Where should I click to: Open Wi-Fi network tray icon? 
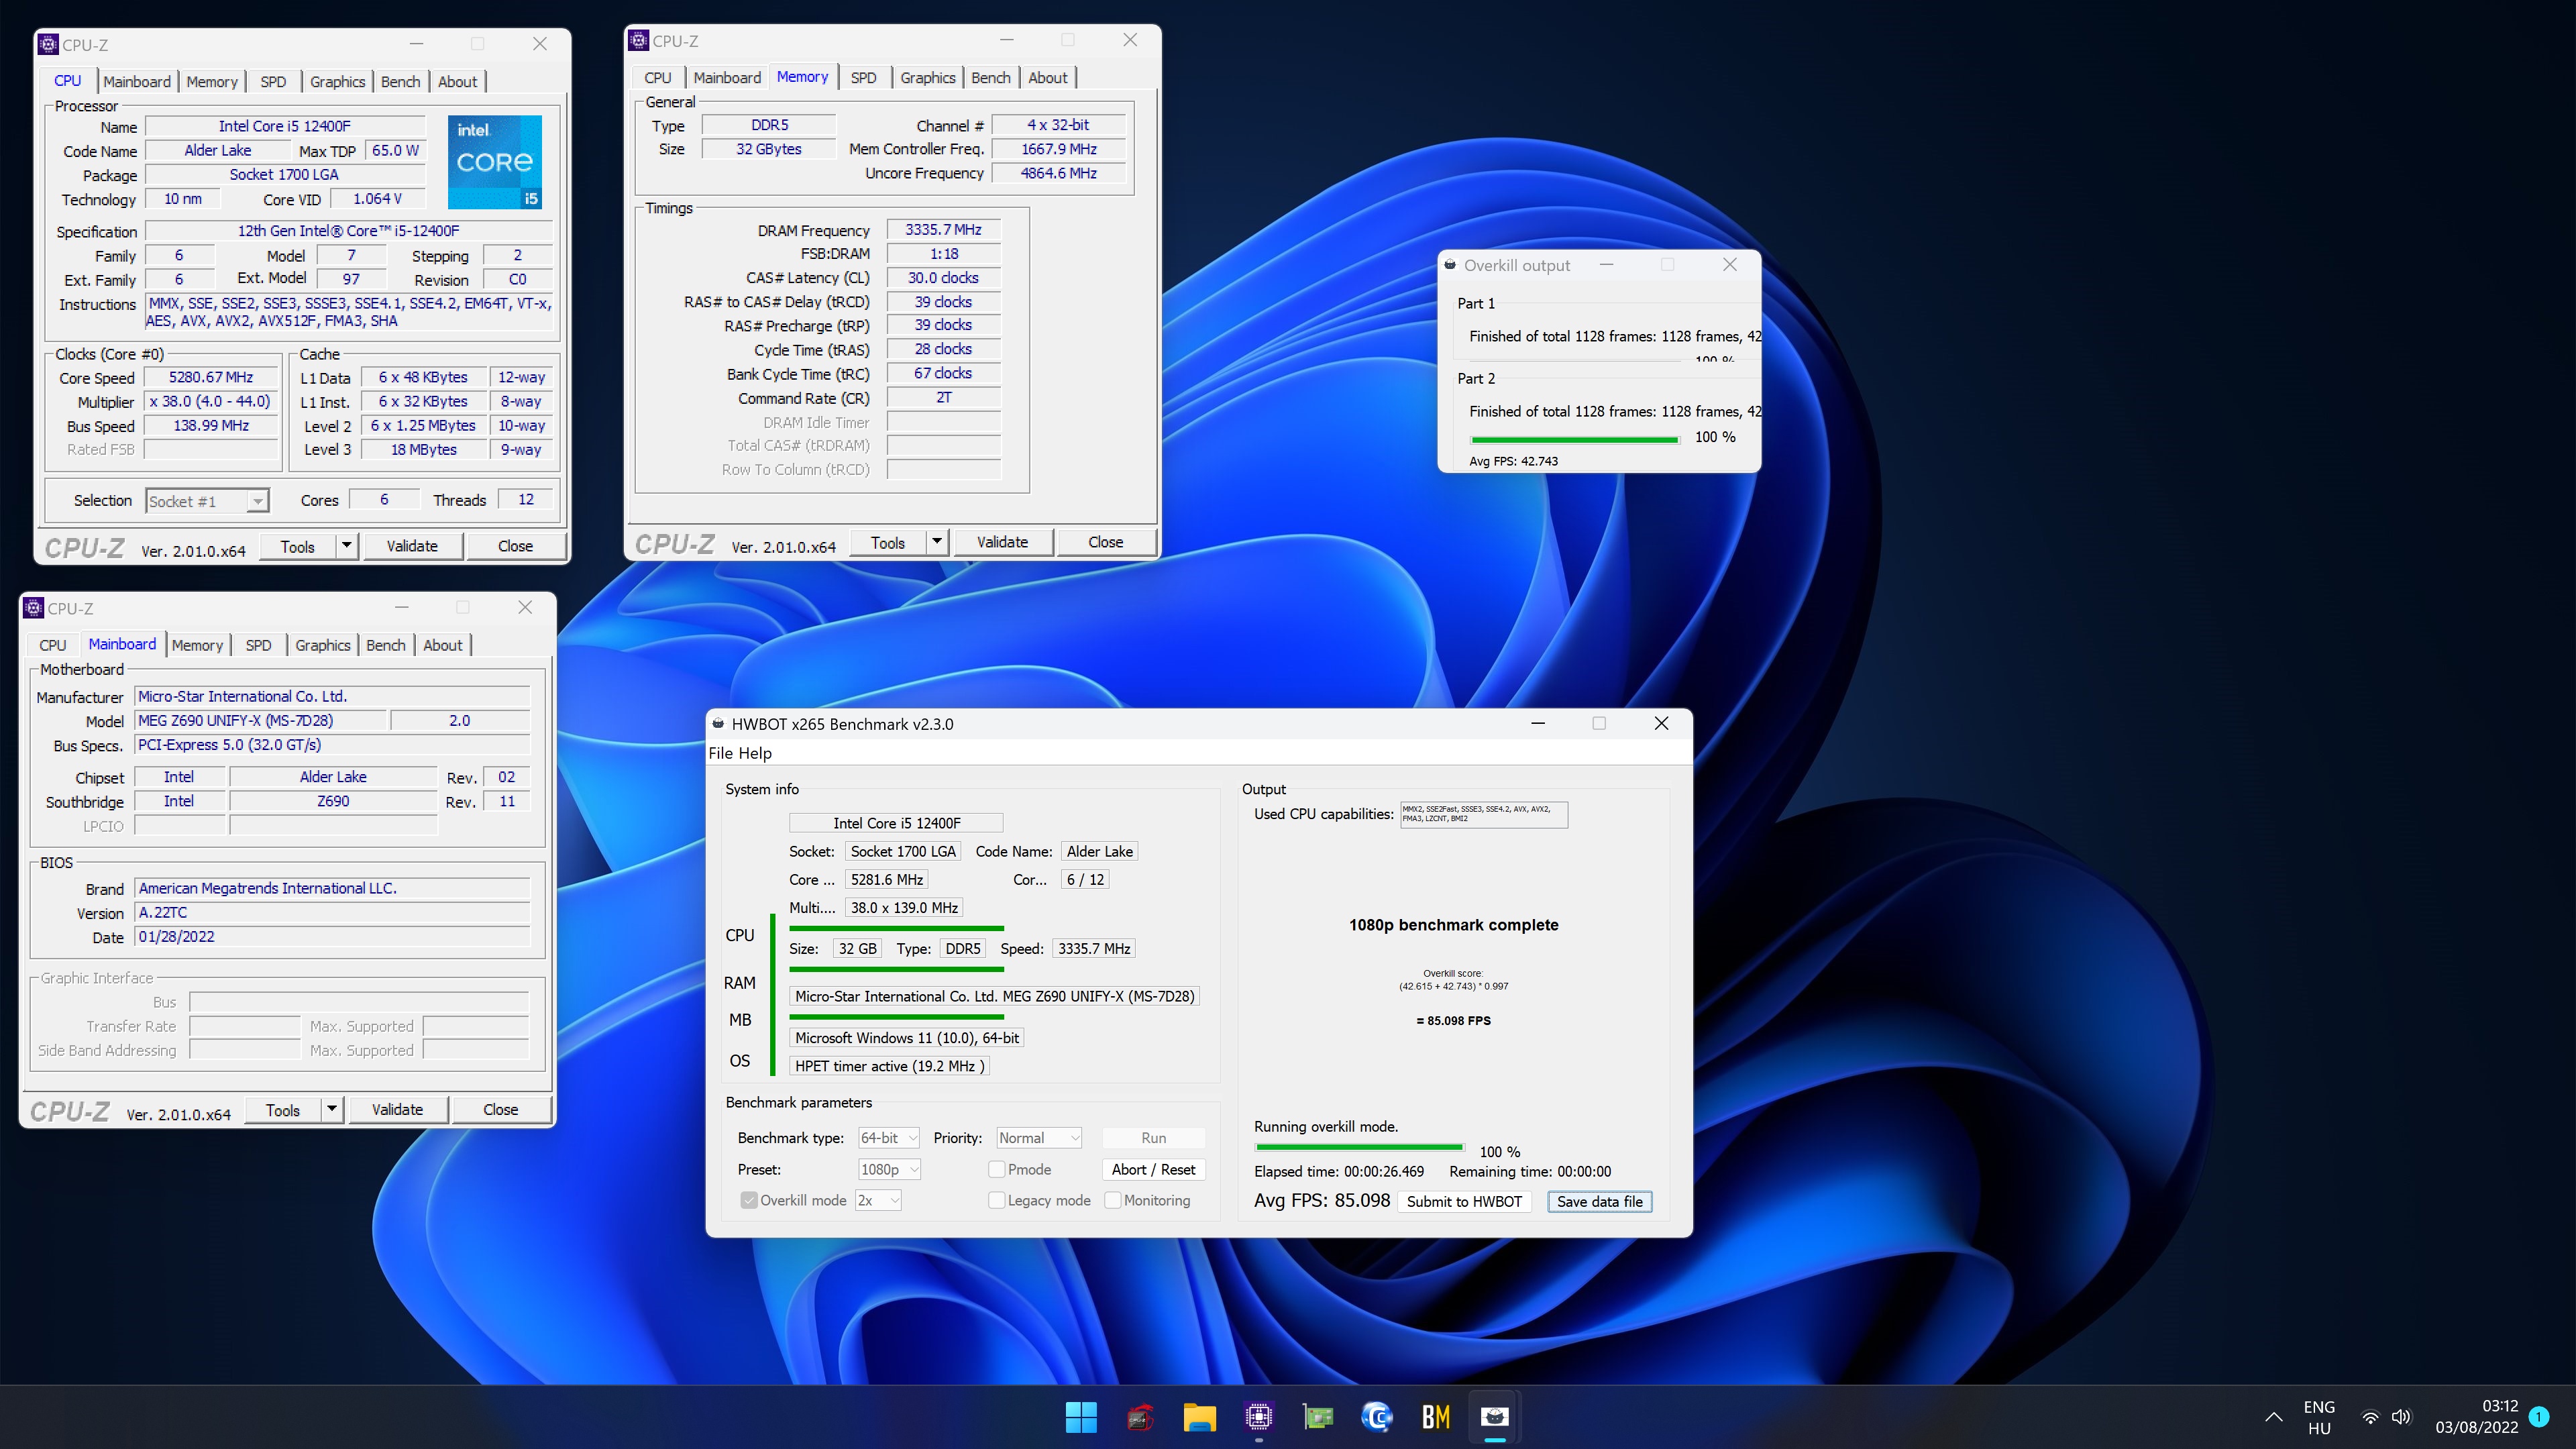2370,1417
